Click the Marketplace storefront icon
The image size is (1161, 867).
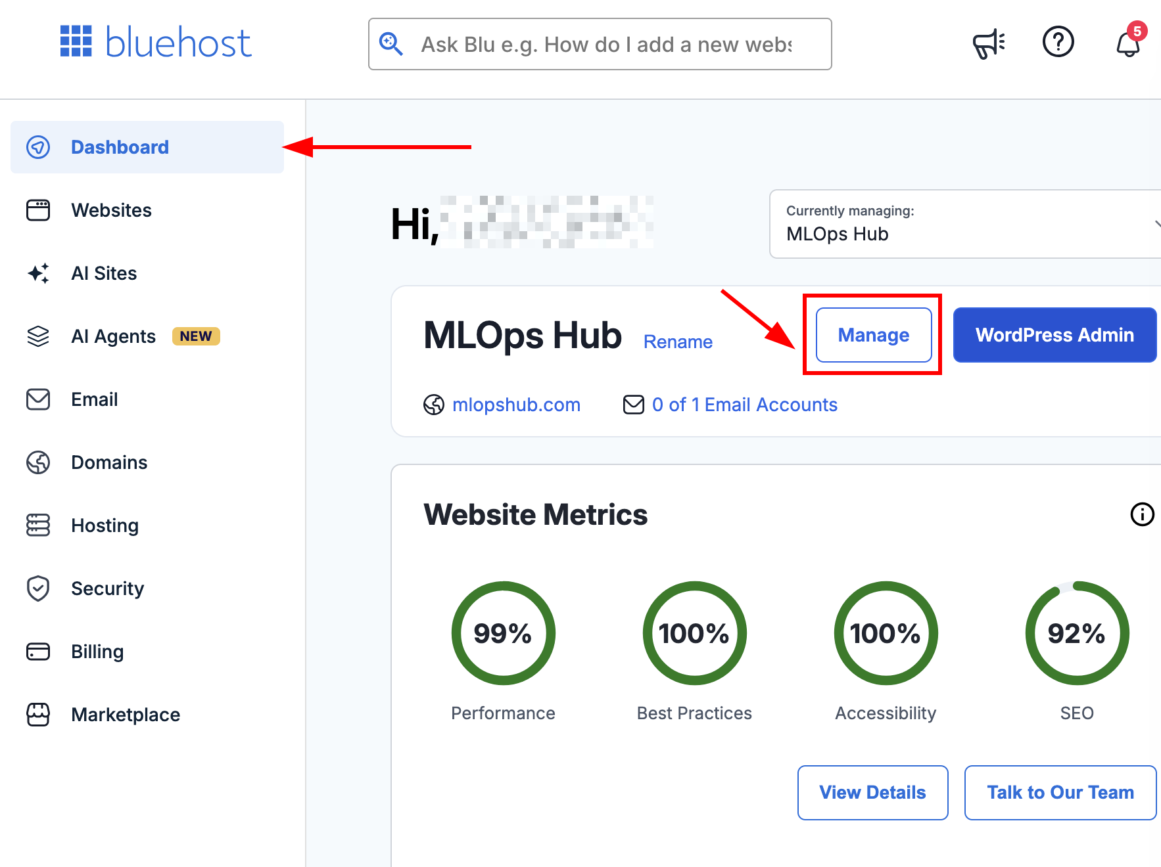pos(38,715)
